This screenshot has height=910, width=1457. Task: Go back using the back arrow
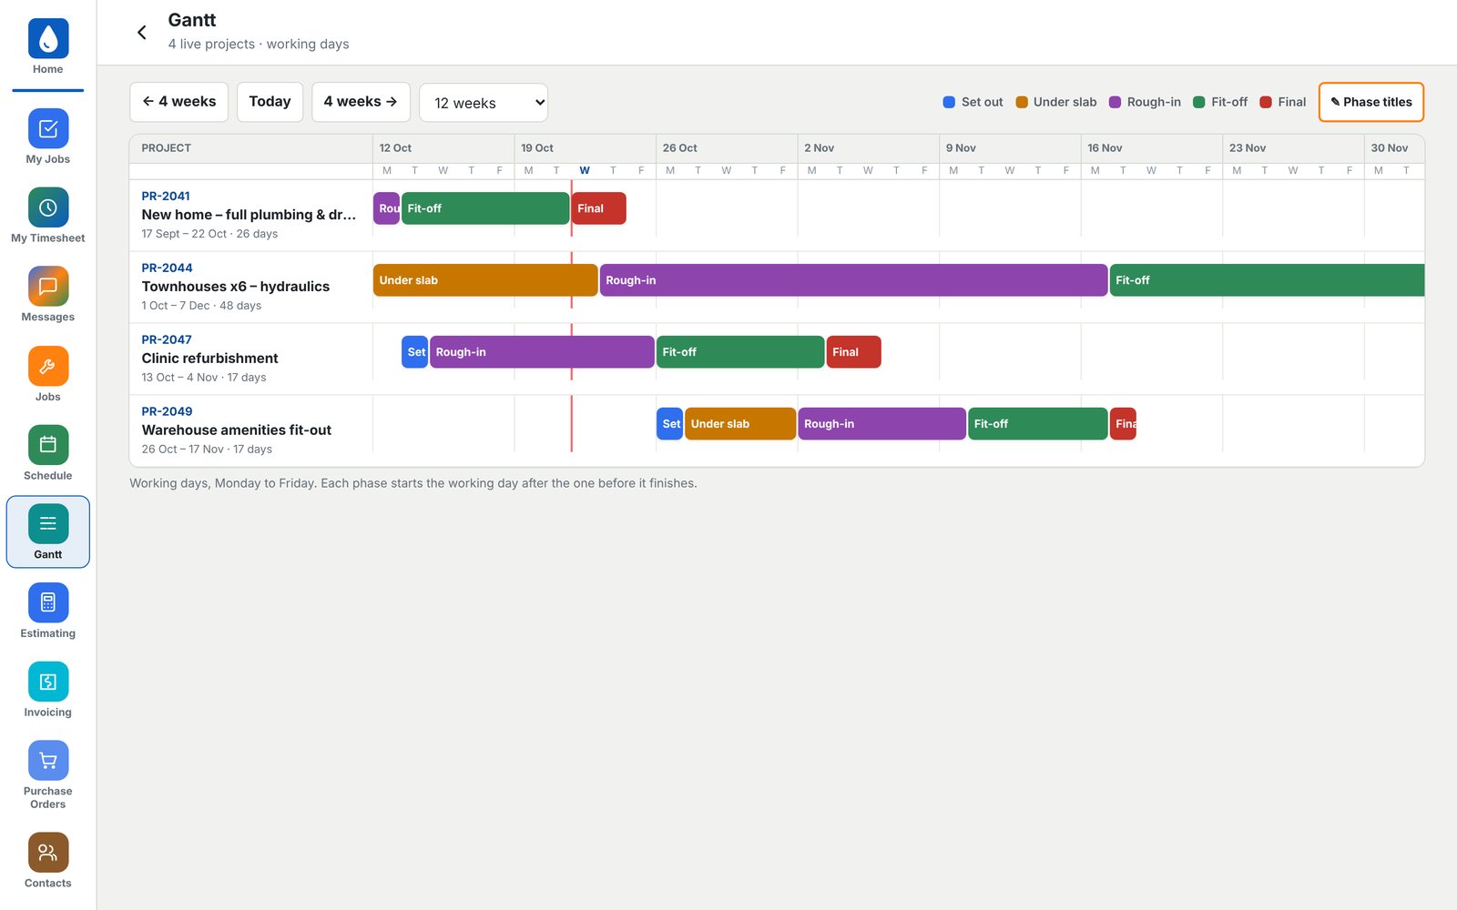click(x=141, y=33)
